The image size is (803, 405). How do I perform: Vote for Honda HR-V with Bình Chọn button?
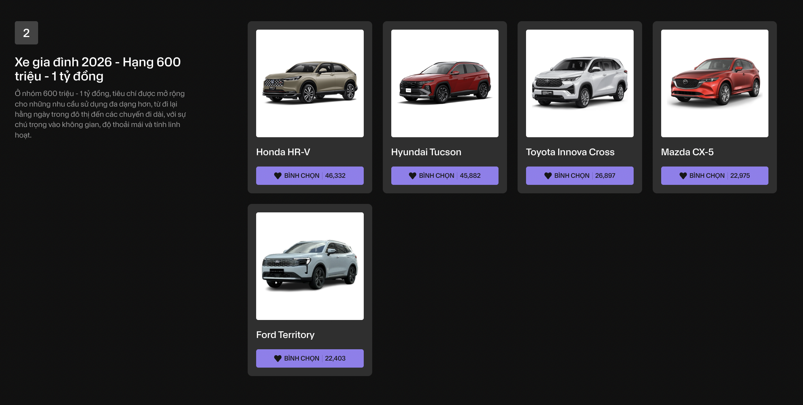coord(310,176)
